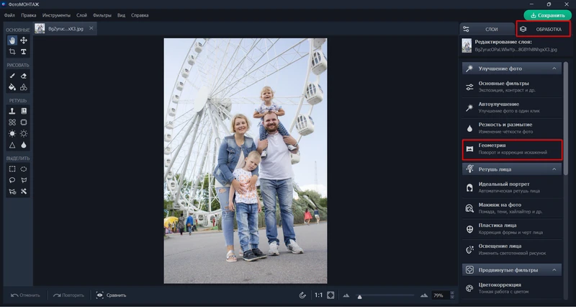
Task: Open the Правка menu
Action: pos(29,15)
